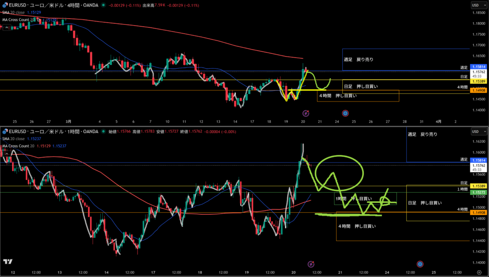This screenshot has width=489, height=277.
Task: Click the orange 1.14908 price label on upper chart
Action: pyautogui.click(x=478, y=90)
